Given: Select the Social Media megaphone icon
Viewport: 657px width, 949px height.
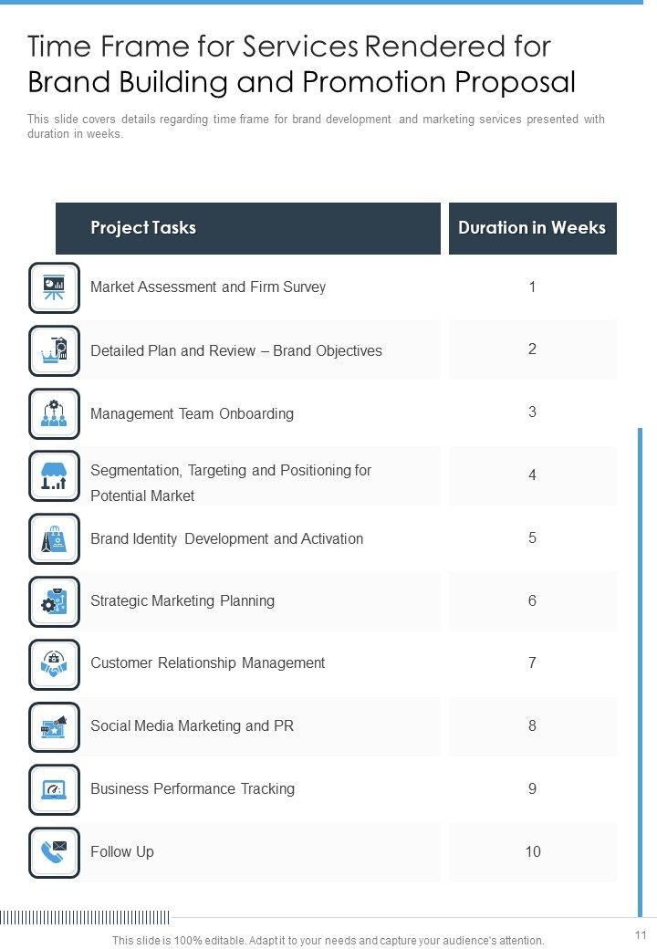Looking at the screenshot, I should [x=54, y=726].
